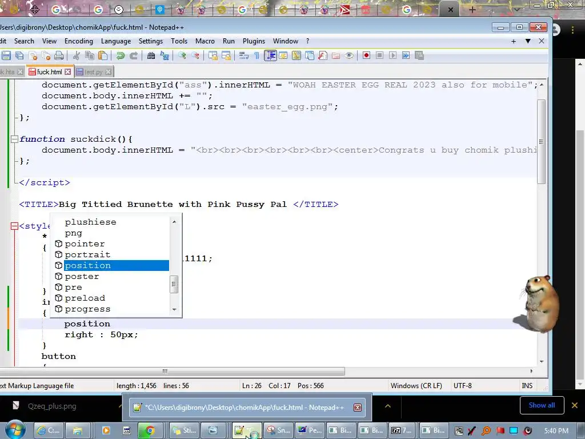Open the User Defined Language icon
585x439 pixels.
click(283, 55)
